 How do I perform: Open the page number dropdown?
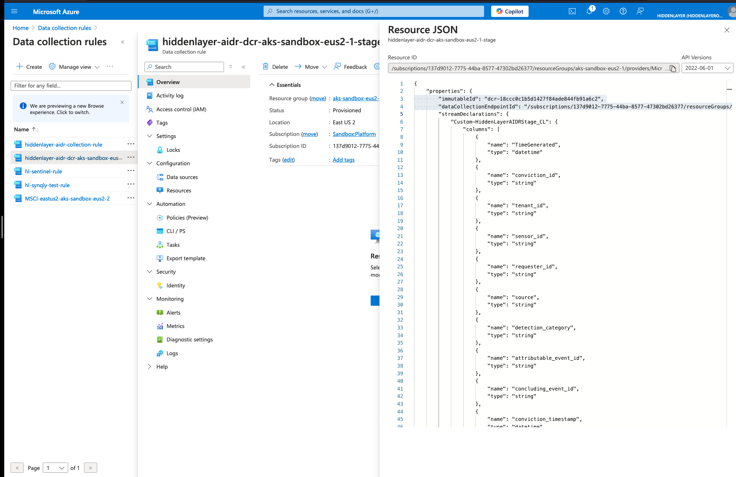click(55, 468)
